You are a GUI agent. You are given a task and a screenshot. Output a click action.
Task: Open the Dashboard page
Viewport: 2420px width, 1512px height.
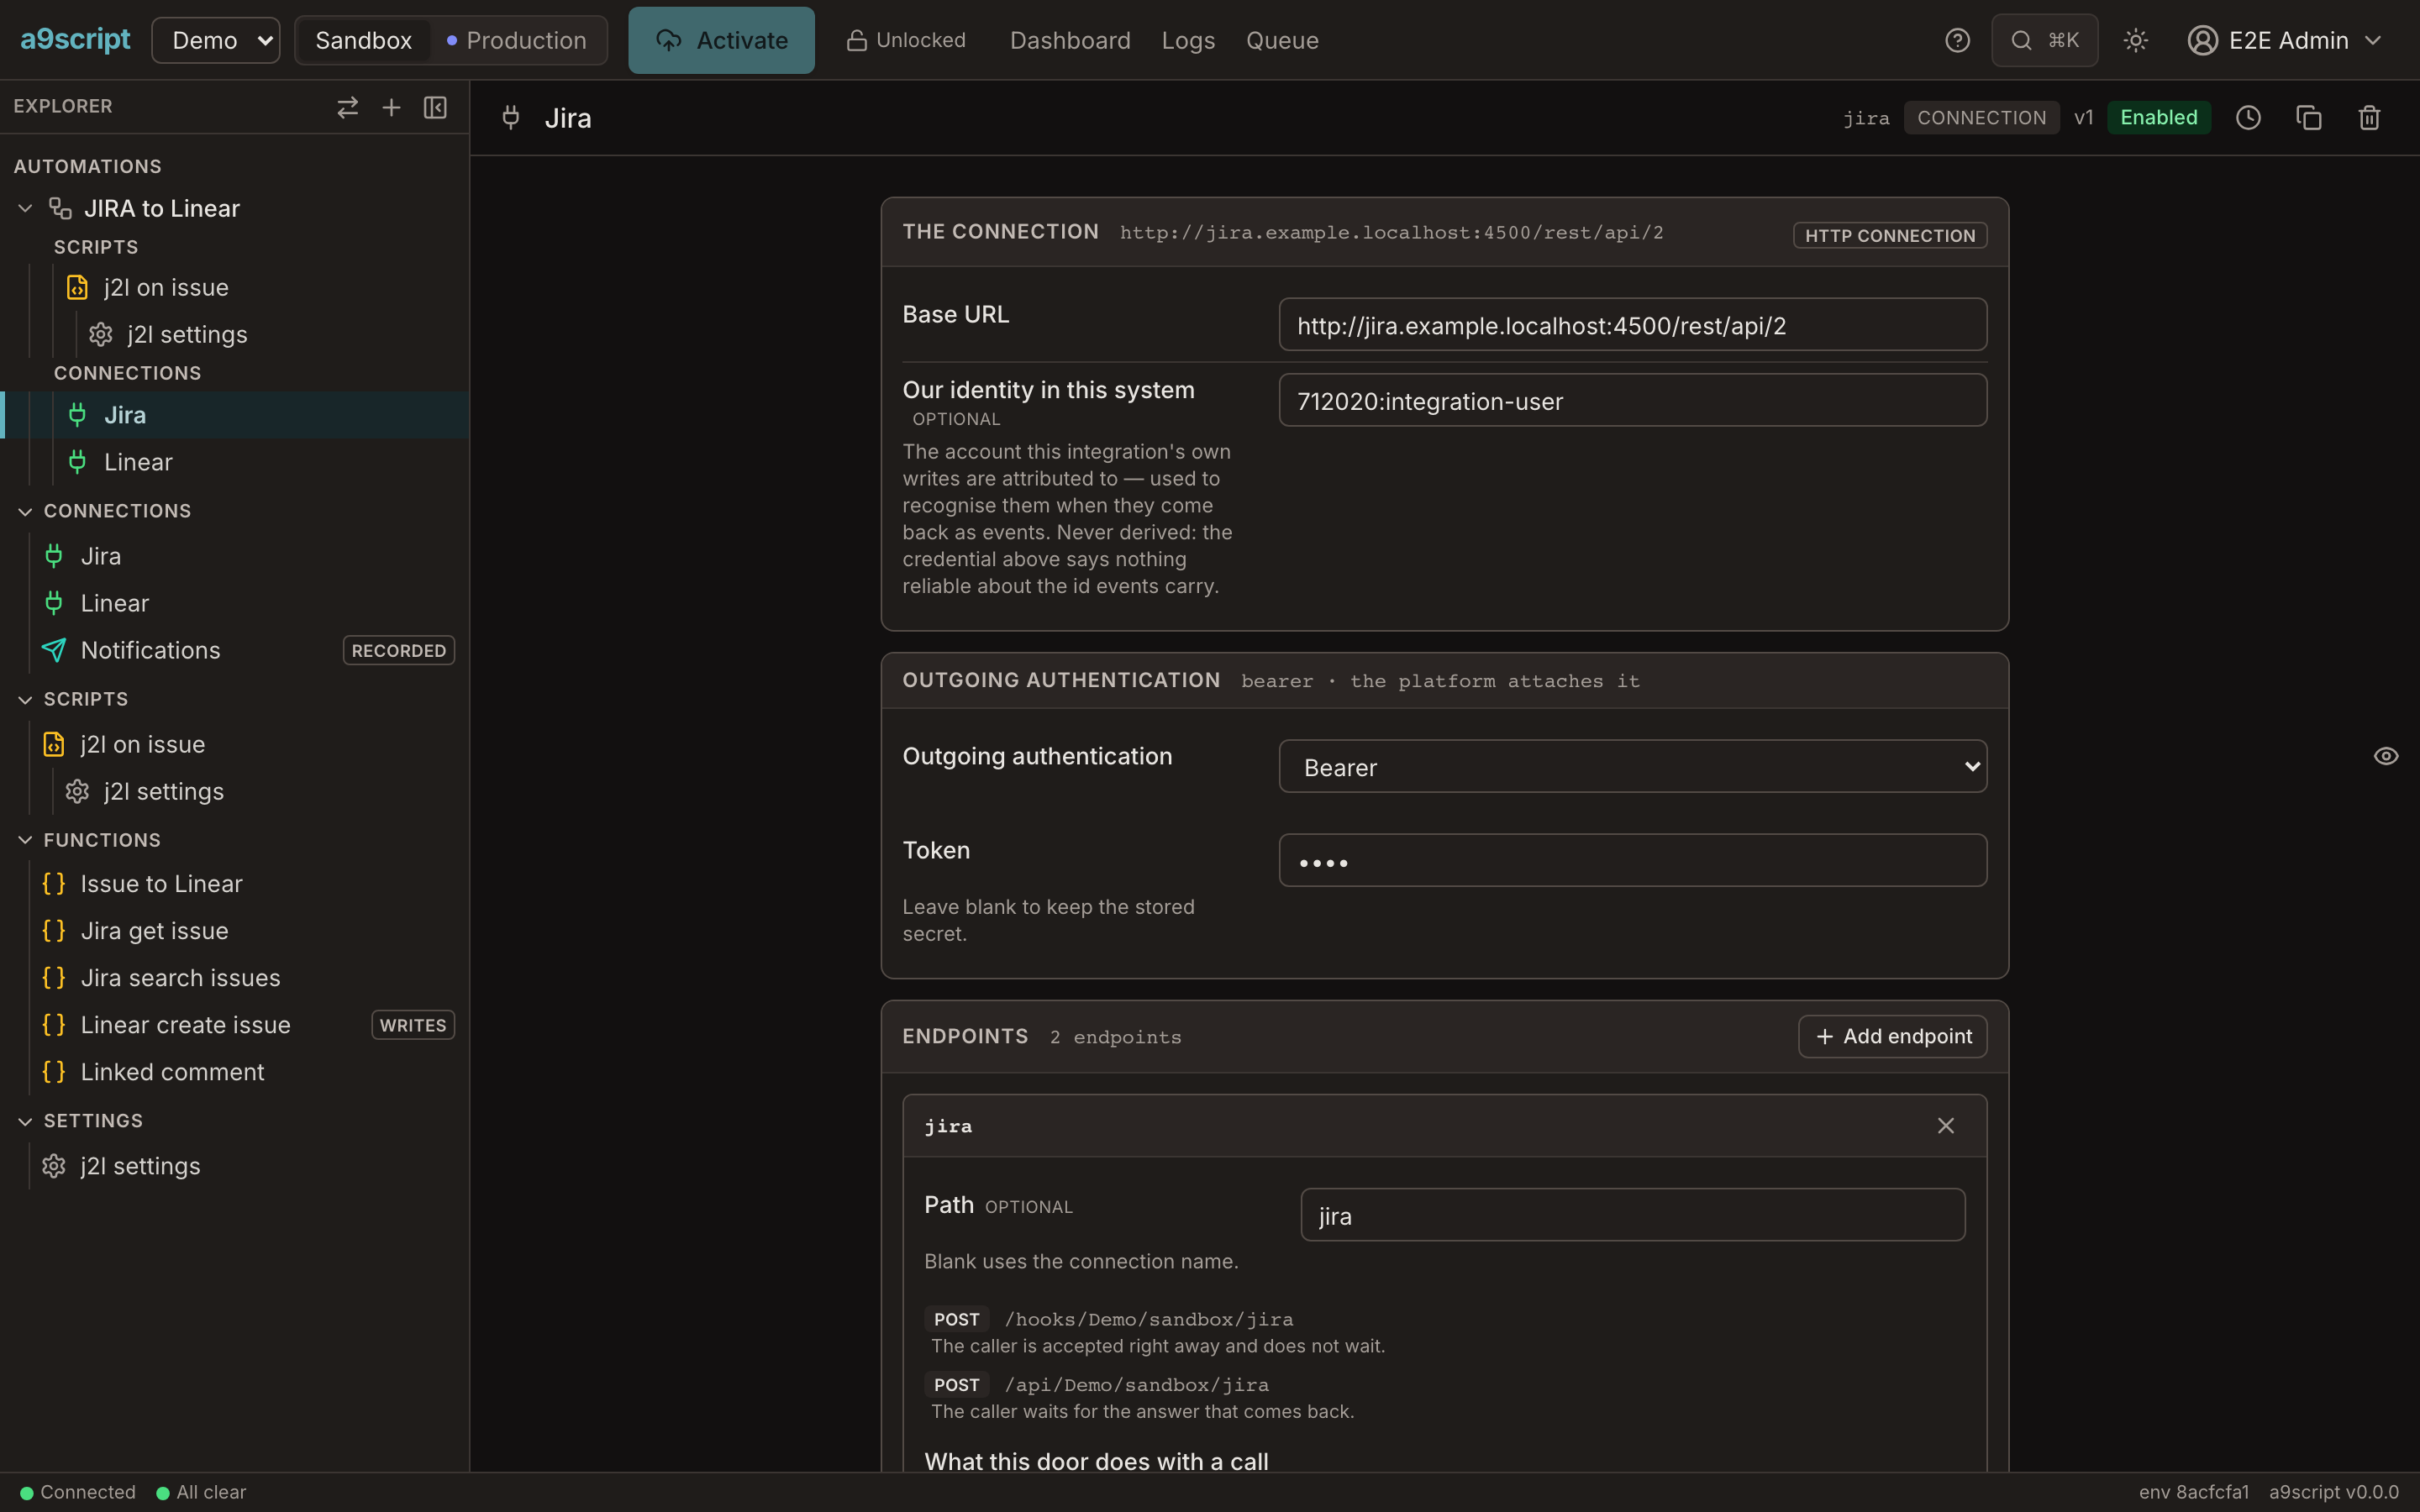[x=1070, y=40]
